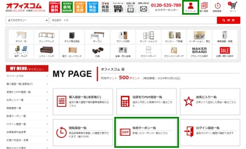Open the shopping cart icon
246x149 pixels.
[233, 7]
